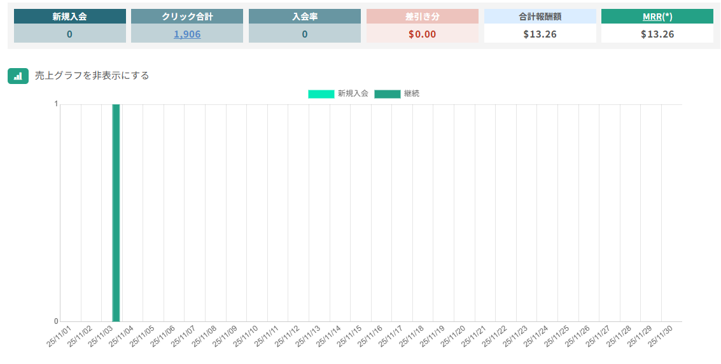Click the green bar at 25/11/03
Screen dimensions: 721x364
point(116,213)
